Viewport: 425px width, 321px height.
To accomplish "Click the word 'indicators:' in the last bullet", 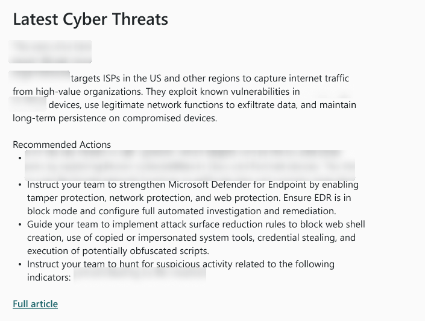I will click(49, 278).
